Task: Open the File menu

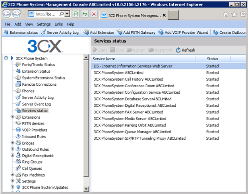Action: point(8,24)
